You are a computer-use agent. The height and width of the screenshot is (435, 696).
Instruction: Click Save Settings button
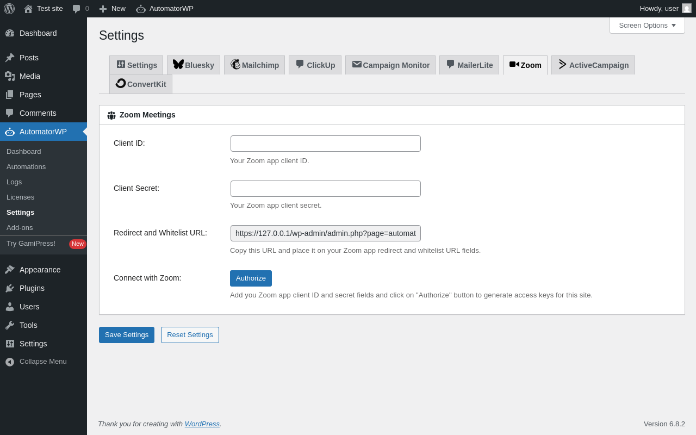[x=127, y=335]
